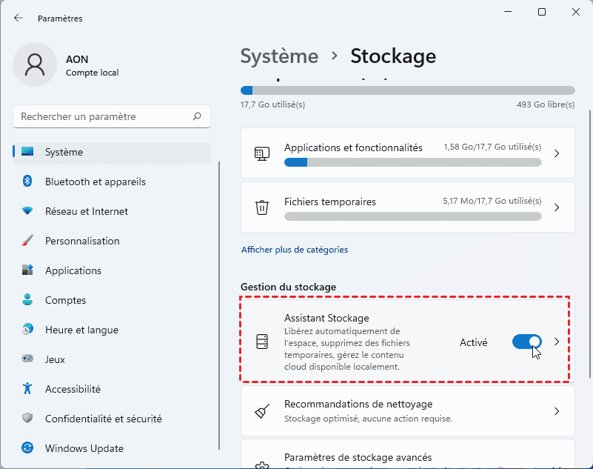Open Applications in the sidebar
Image resolution: width=593 pixels, height=469 pixels.
73,270
